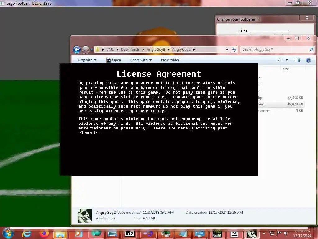Open the purple app icon on the taskbar
This screenshot has height=239, width=318.
point(148,234)
